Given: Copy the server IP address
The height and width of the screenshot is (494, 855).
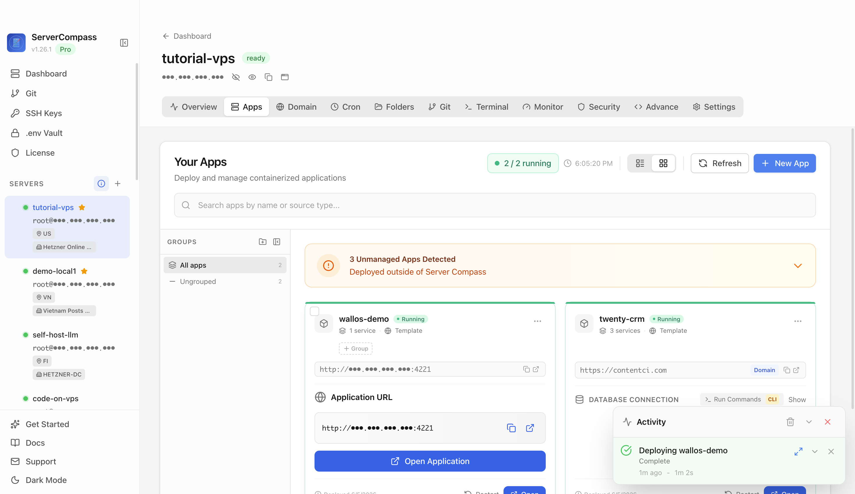Looking at the screenshot, I should tap(268, 77).
